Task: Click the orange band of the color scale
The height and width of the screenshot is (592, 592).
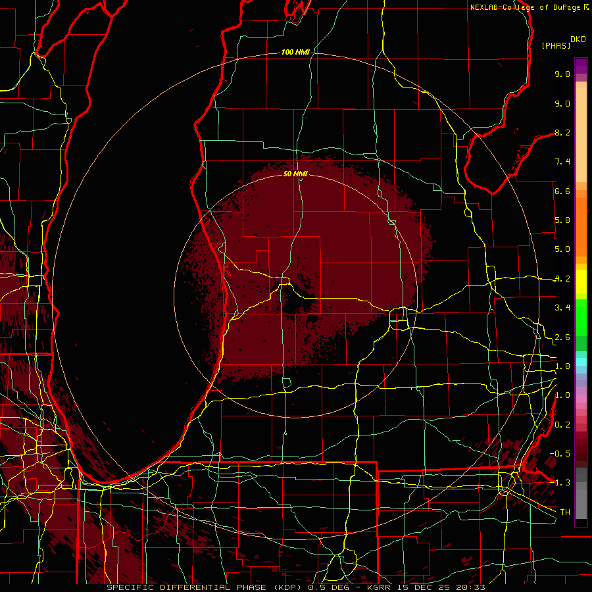Action: [581, 226]
